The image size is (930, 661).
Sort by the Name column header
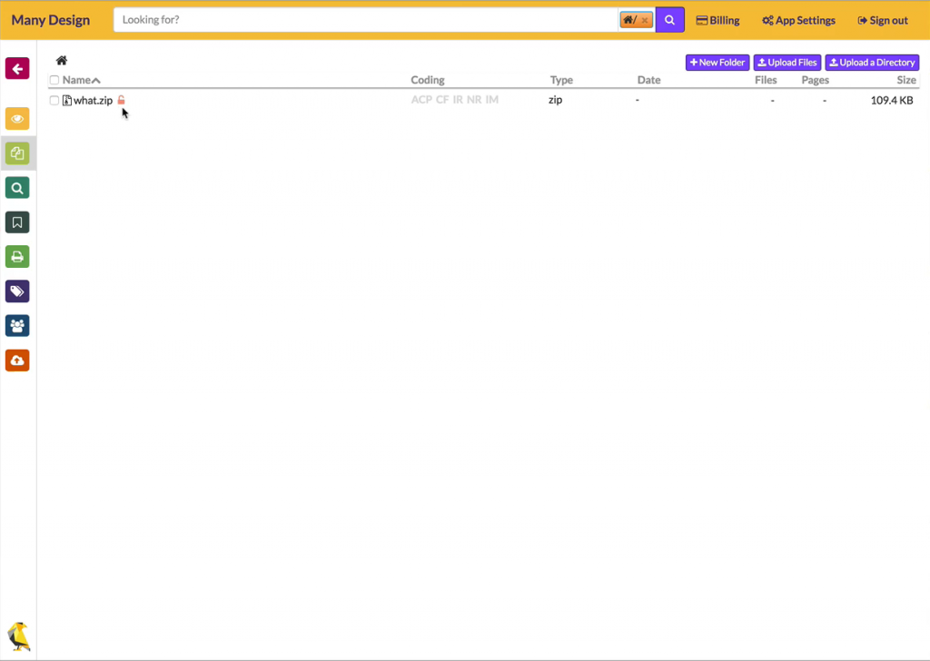coord(77,81)
